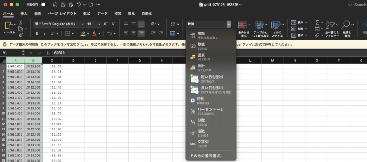Screen dimensions: 367x162
Task: Click the Save icon in the title bar
Action: pos(63,4)
